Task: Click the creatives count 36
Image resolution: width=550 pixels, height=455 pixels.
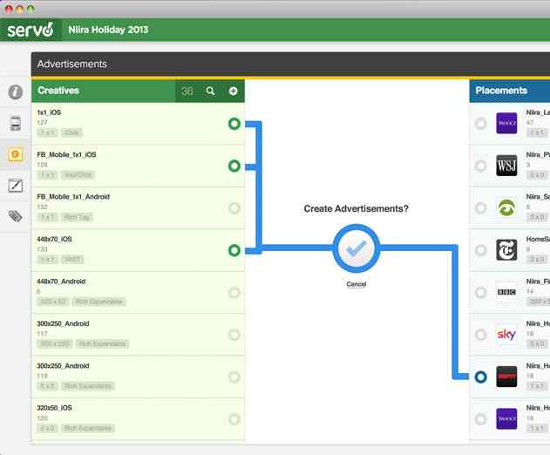Action: click(x=187, y=92)
